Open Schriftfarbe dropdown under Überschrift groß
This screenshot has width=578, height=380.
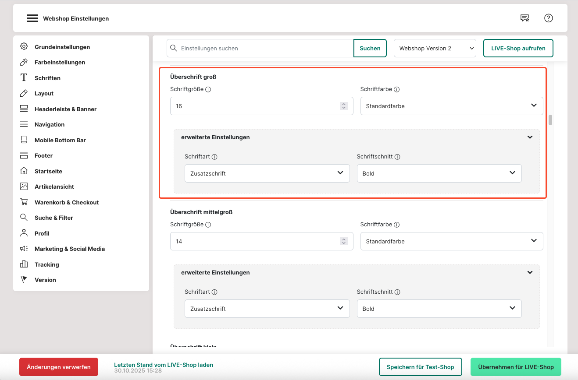tap(451, 106)
